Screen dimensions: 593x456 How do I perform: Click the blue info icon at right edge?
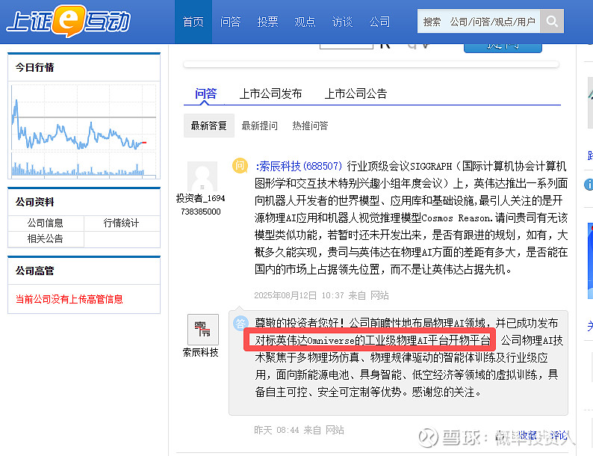(589, 185)
